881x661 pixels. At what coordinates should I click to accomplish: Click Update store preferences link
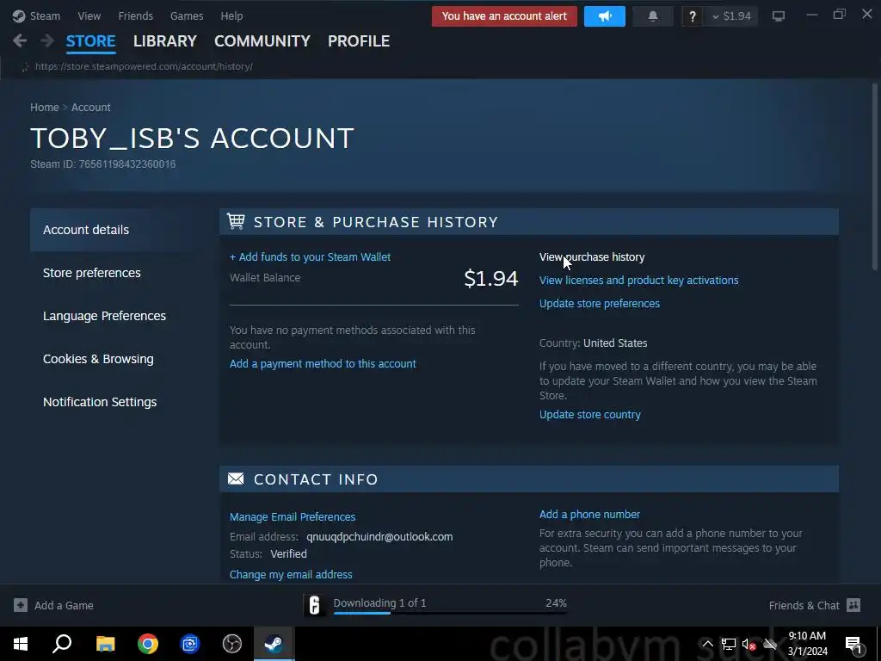pos(600,304)
